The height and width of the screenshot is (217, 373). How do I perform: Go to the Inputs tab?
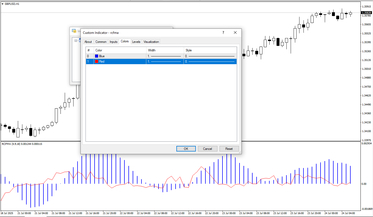[113, 42]
